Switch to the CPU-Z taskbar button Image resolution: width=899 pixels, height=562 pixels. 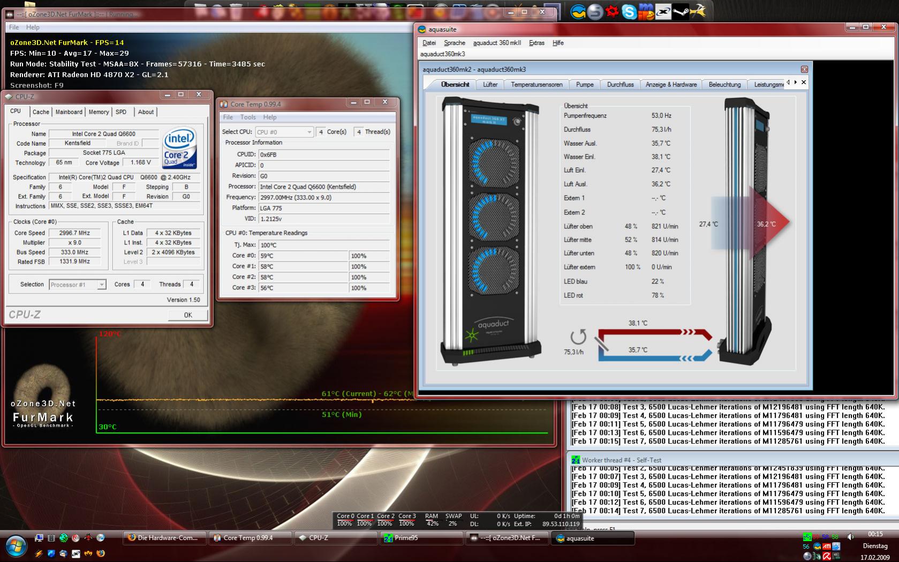(336, 538)
